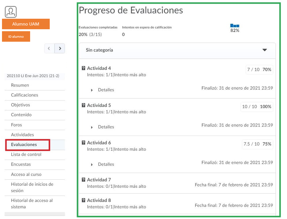The width and height of the screenshot is (287, 219).
Task: Click the quiz icon beside Actividad 8
Action: 84,200
